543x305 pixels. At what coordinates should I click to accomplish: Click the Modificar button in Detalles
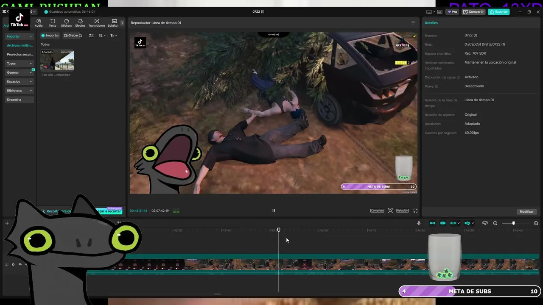(x=526, y=211)
